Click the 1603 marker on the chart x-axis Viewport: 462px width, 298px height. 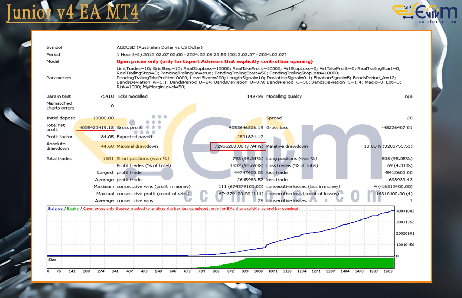(388, 271)
